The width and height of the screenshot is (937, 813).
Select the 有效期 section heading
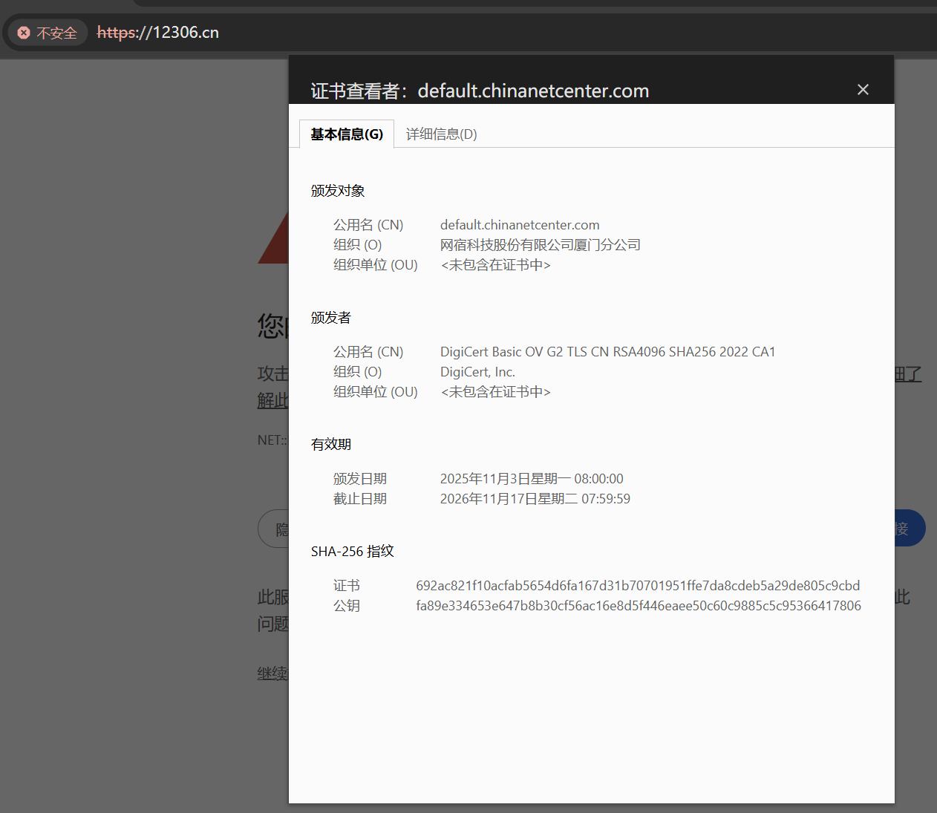(x=331, y=445)
